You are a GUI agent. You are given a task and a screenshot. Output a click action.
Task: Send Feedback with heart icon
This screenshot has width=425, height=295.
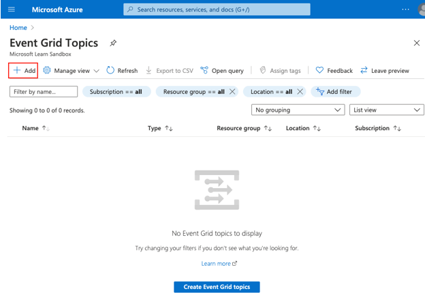tap(334, 71)
